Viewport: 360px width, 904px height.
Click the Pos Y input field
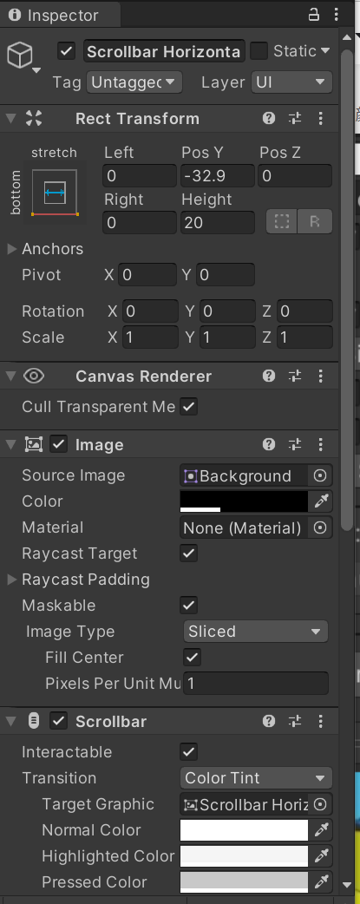pyautogui.click(x=218, y=176)
